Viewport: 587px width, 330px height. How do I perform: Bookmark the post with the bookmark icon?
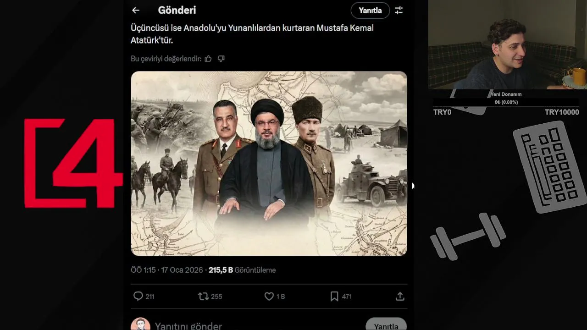pyautogui.click(x=334, y=297)
